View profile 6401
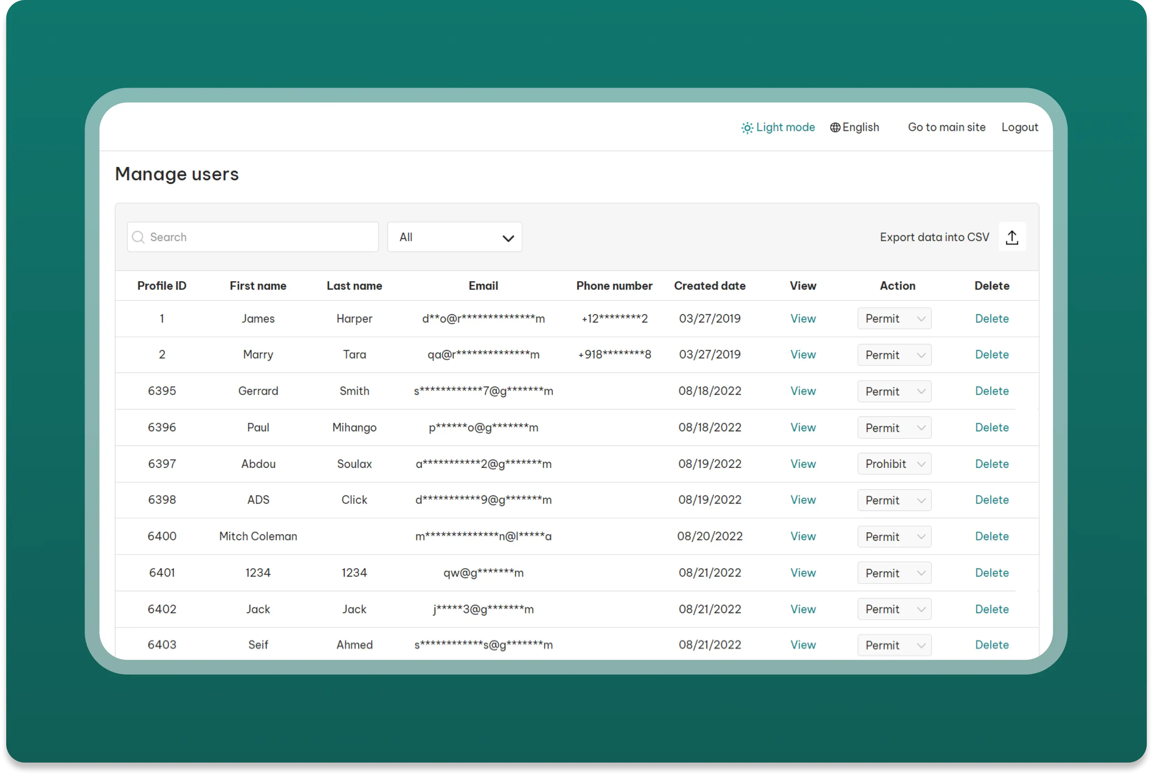Image resolution: width=1153 pixels, height=775 pixels. pos(803,573)
